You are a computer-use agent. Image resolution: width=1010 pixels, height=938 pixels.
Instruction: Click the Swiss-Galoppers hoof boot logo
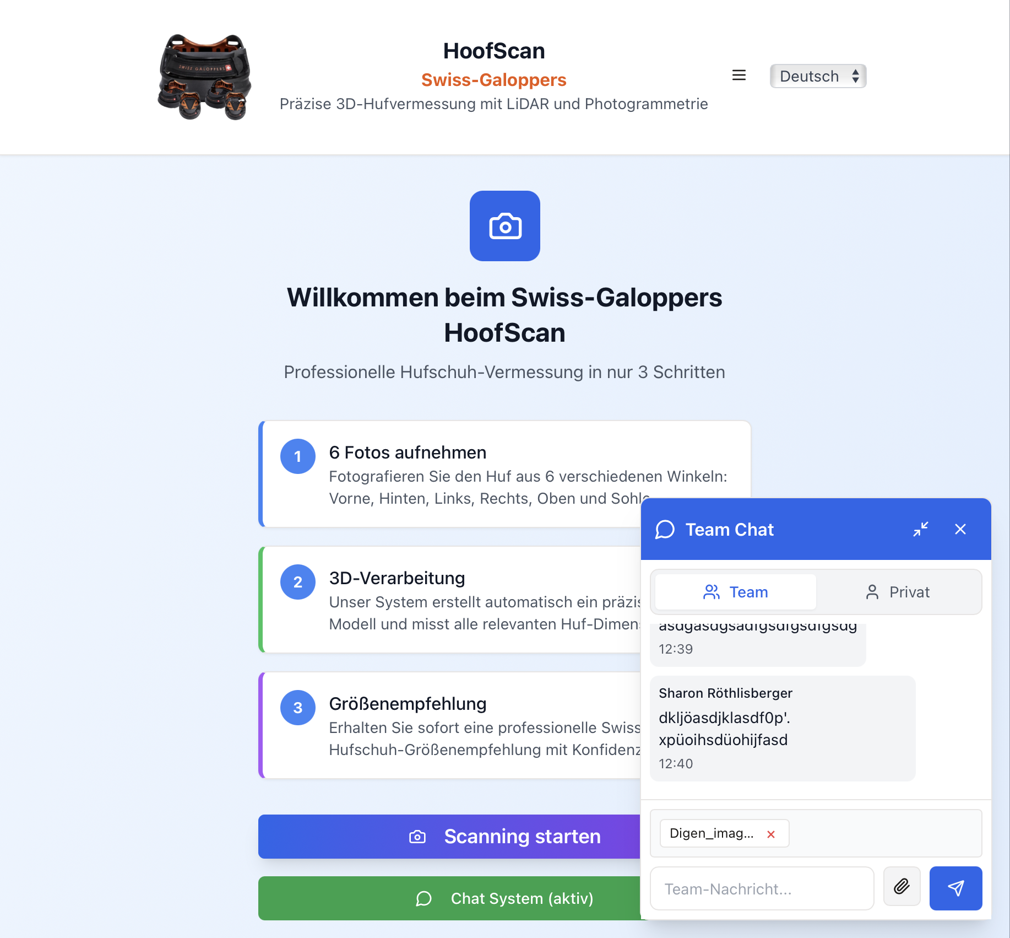click(x=205, y=77)
